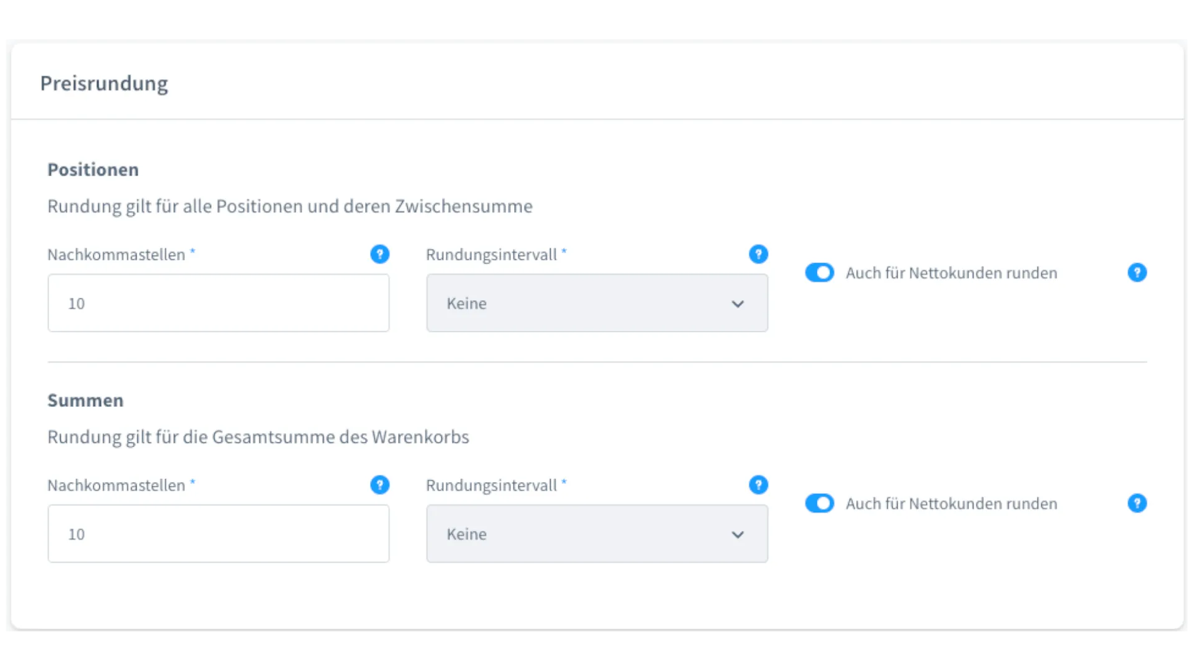This screenshot has height=670, width=1192.
Task: Toggle Nettokunden rounding via its label text
Action: point(952,273)
